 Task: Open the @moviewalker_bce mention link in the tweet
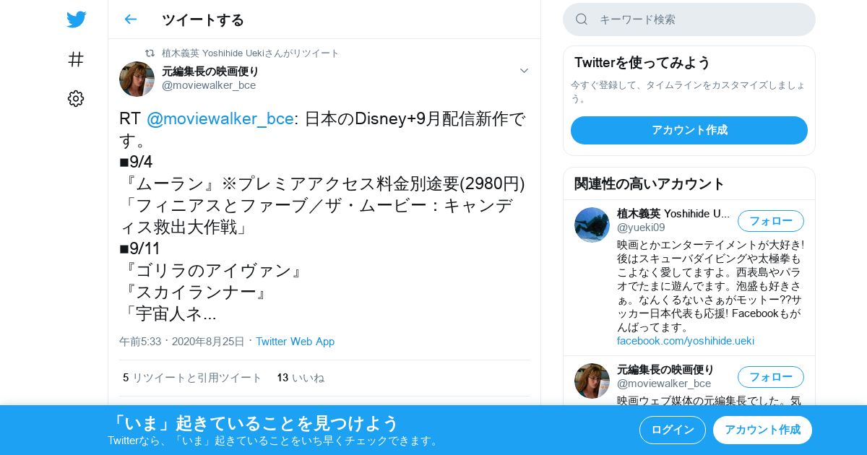[220, 118]
